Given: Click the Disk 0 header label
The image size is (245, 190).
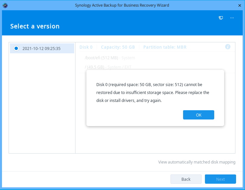Looking at the screenshot, I should (x=86, y=47).
